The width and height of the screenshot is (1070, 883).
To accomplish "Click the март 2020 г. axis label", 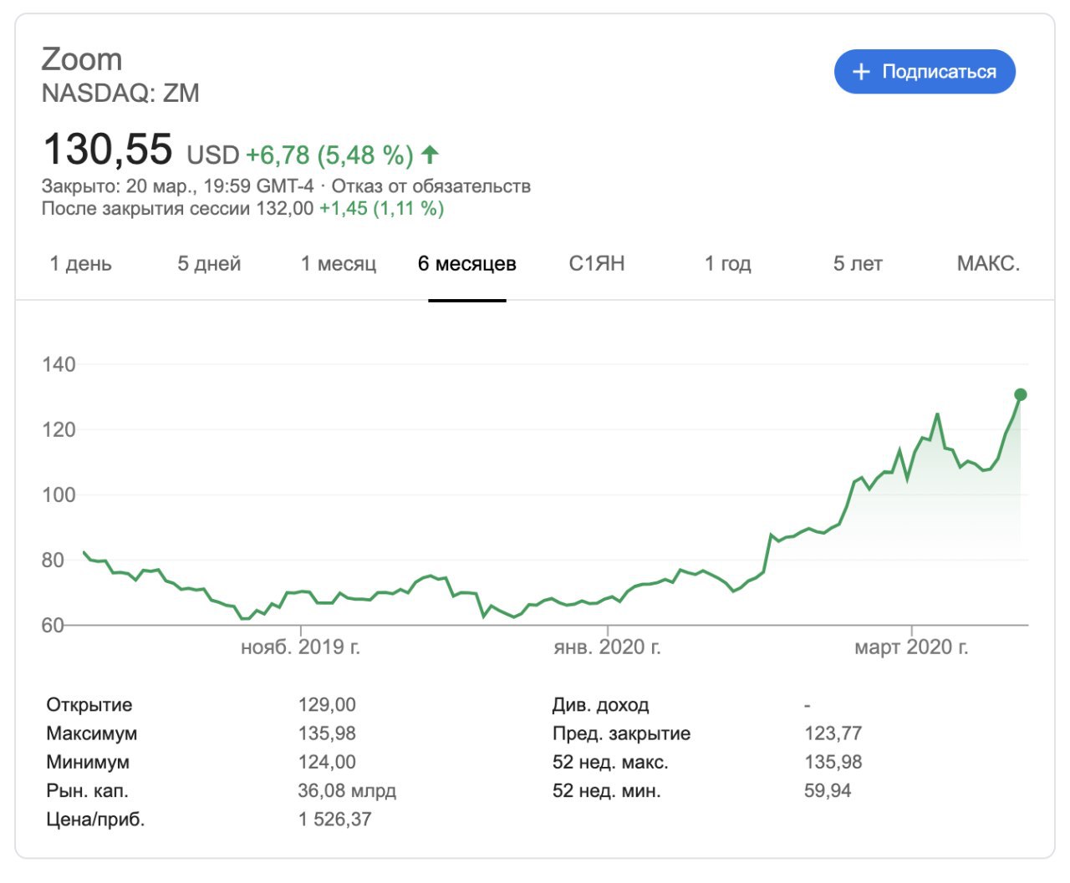I will [x=911, y=647].
